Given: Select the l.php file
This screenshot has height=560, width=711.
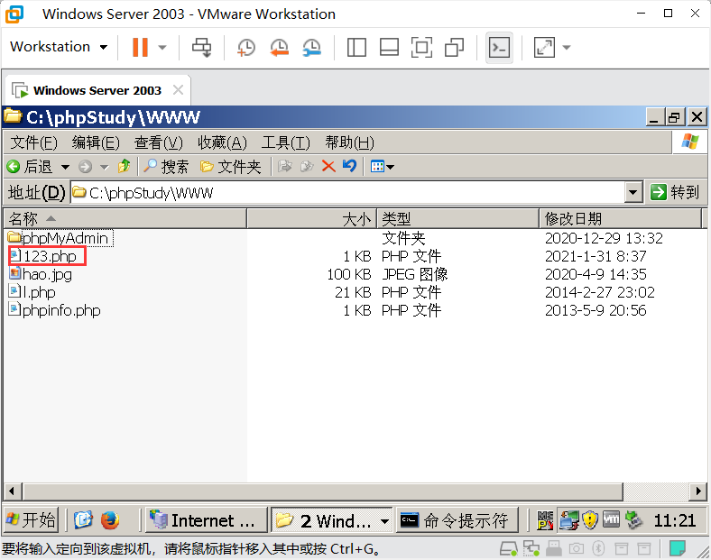Looking at the screenshot, I should 32,292.
